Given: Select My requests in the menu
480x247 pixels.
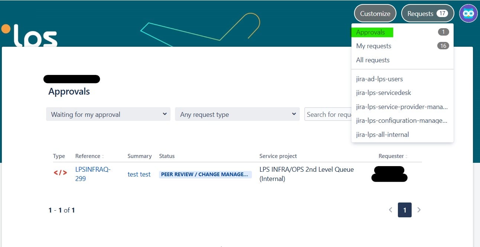Looking at the screenshot, I should [402, 46].
